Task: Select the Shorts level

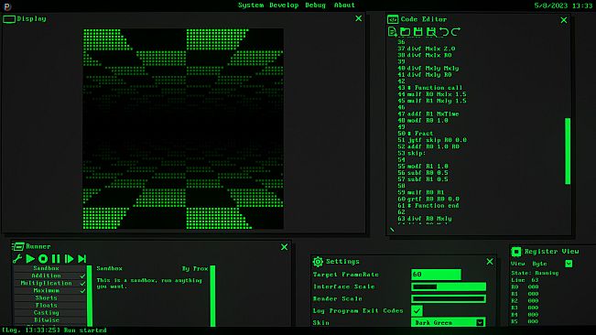Action: pos(49,297)
